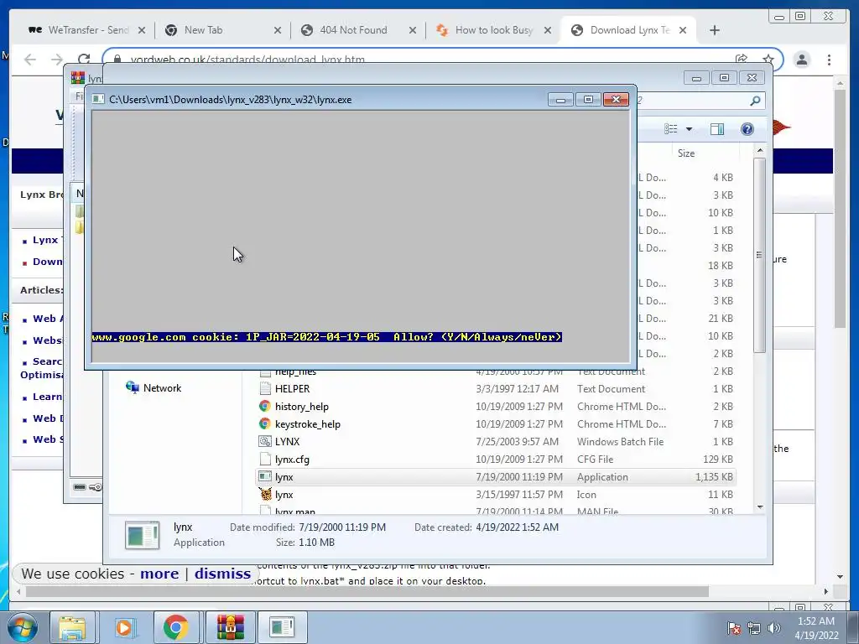Select the keystroke_help file
This screenshot has height=644, width=859.
point(496,423)
